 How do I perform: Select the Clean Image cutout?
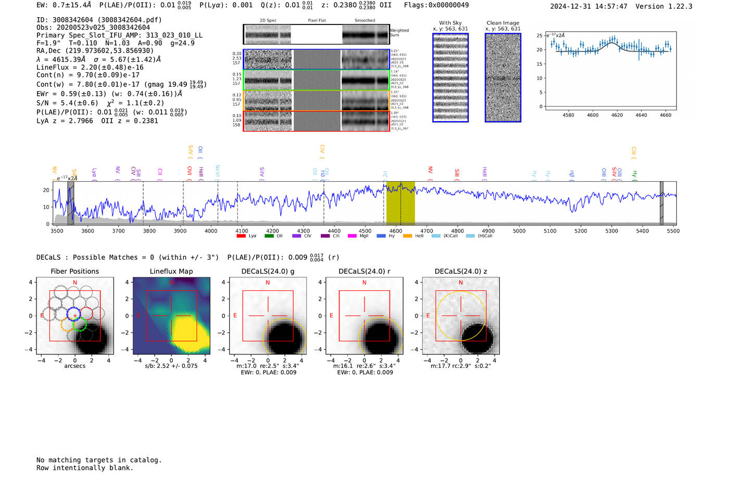pyautogui.click(x=502, y=78)
